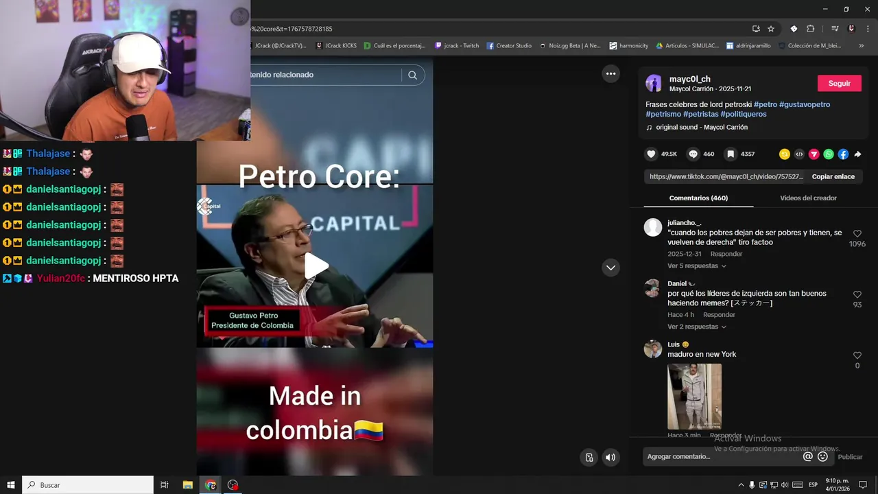Open the system volume tray icon
Viewport: 878px width, 494px height.
tap(784, 485)
